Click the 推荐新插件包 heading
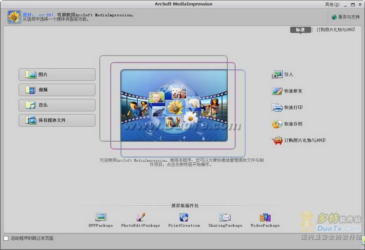The height and width of the screenshot is (250, 365). (185, 206)
